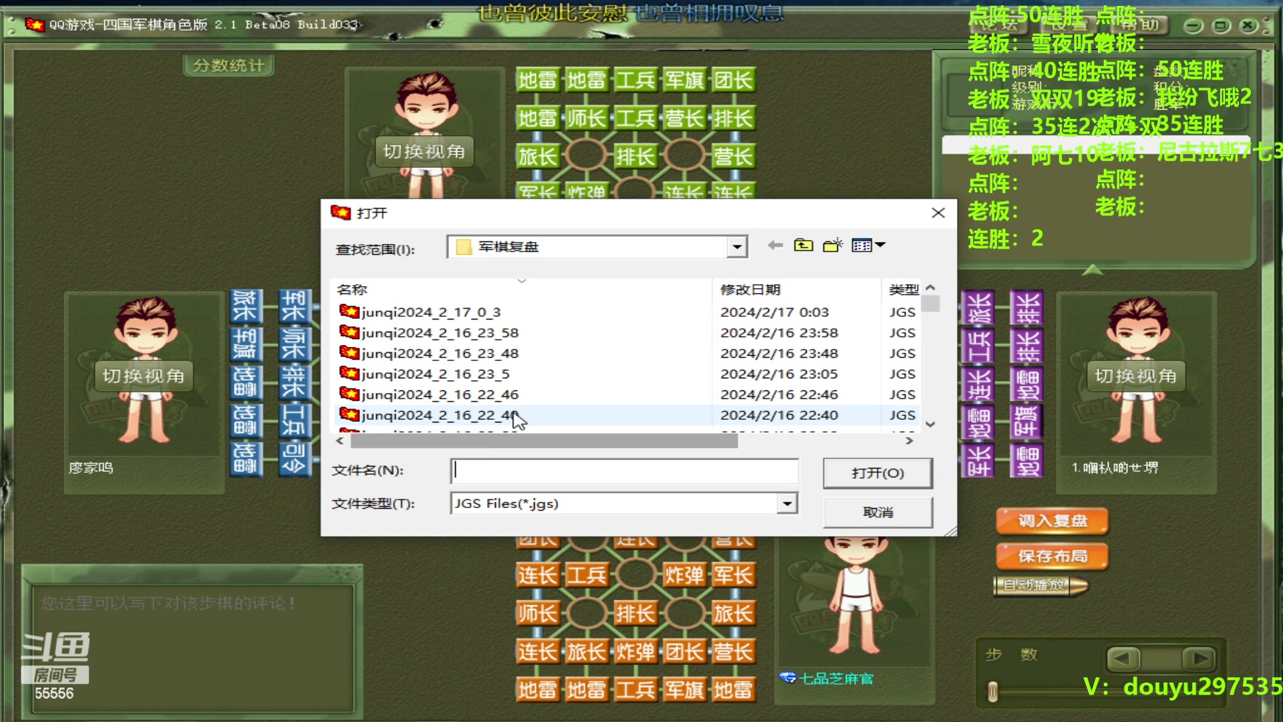Click 切换视角 on left player 廖家鸣
Screen dimensions: 1283x722
pyautogui.click(x=143, y=376)
